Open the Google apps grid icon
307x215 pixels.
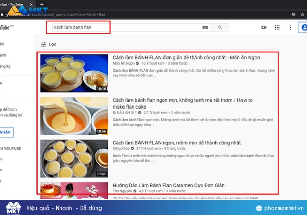277,28
